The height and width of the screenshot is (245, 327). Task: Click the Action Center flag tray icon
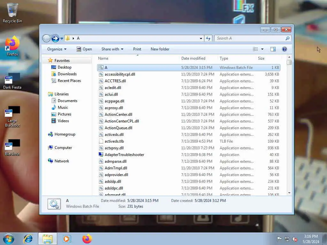point(279,239)
